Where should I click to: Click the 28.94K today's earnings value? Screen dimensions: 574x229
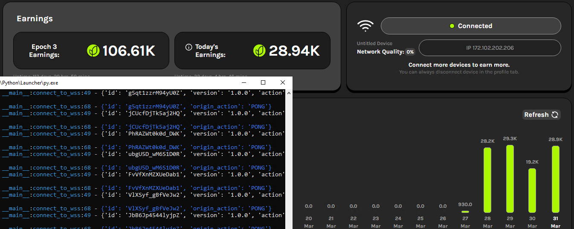[294, 51]
